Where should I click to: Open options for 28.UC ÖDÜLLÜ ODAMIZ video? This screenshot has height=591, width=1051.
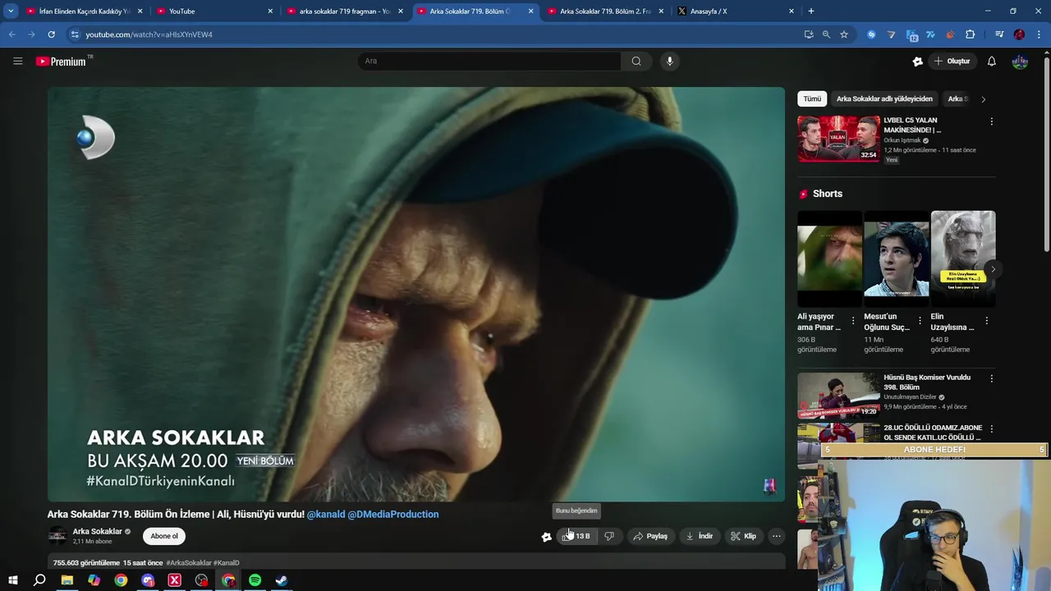991,429
